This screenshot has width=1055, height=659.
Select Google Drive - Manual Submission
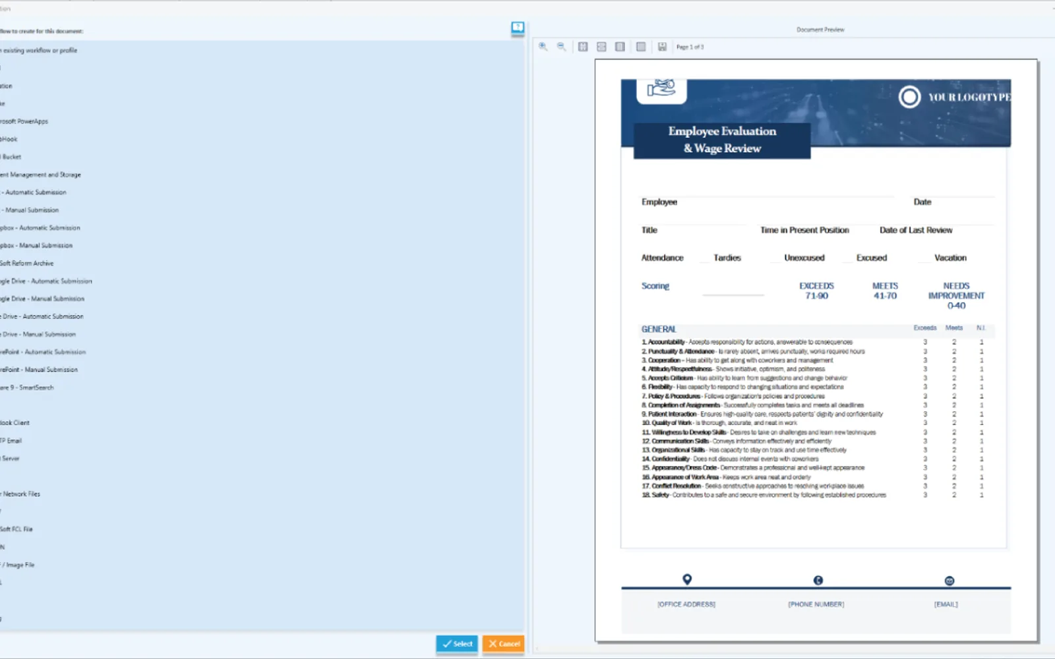coord(43,299)
